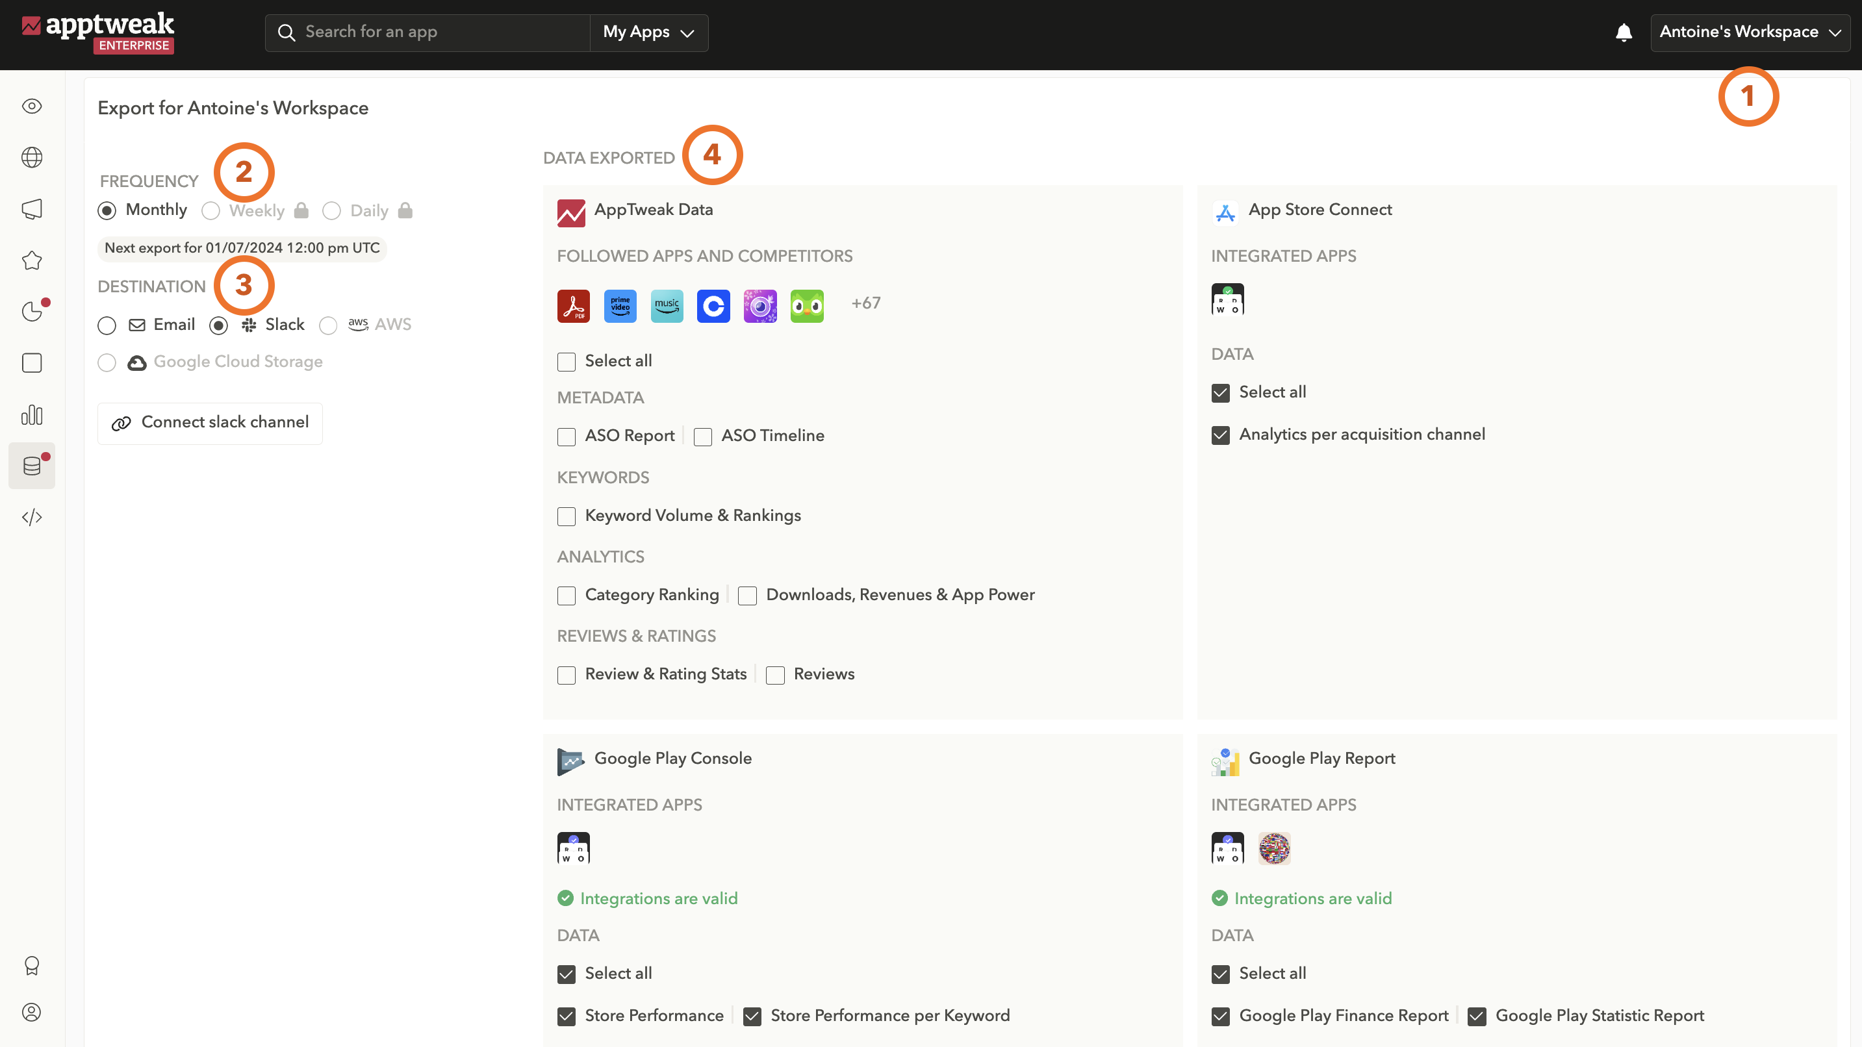Select the database export icon in sidebar
Screen dimensions: 1862x1047
[32, 466]
